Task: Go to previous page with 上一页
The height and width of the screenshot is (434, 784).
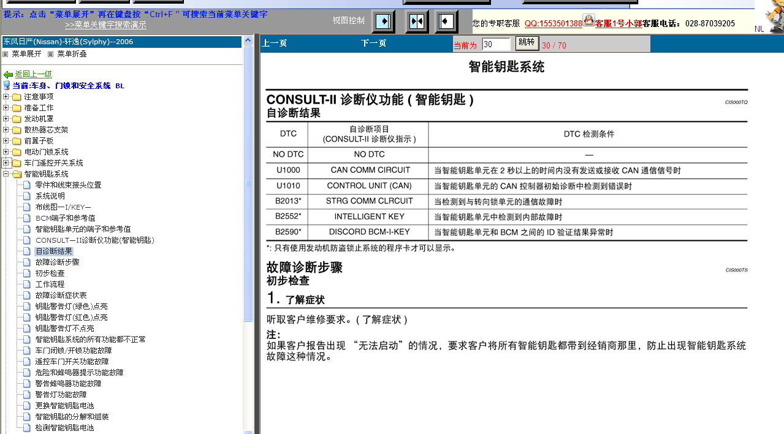Action: click(x=274, y=44)
